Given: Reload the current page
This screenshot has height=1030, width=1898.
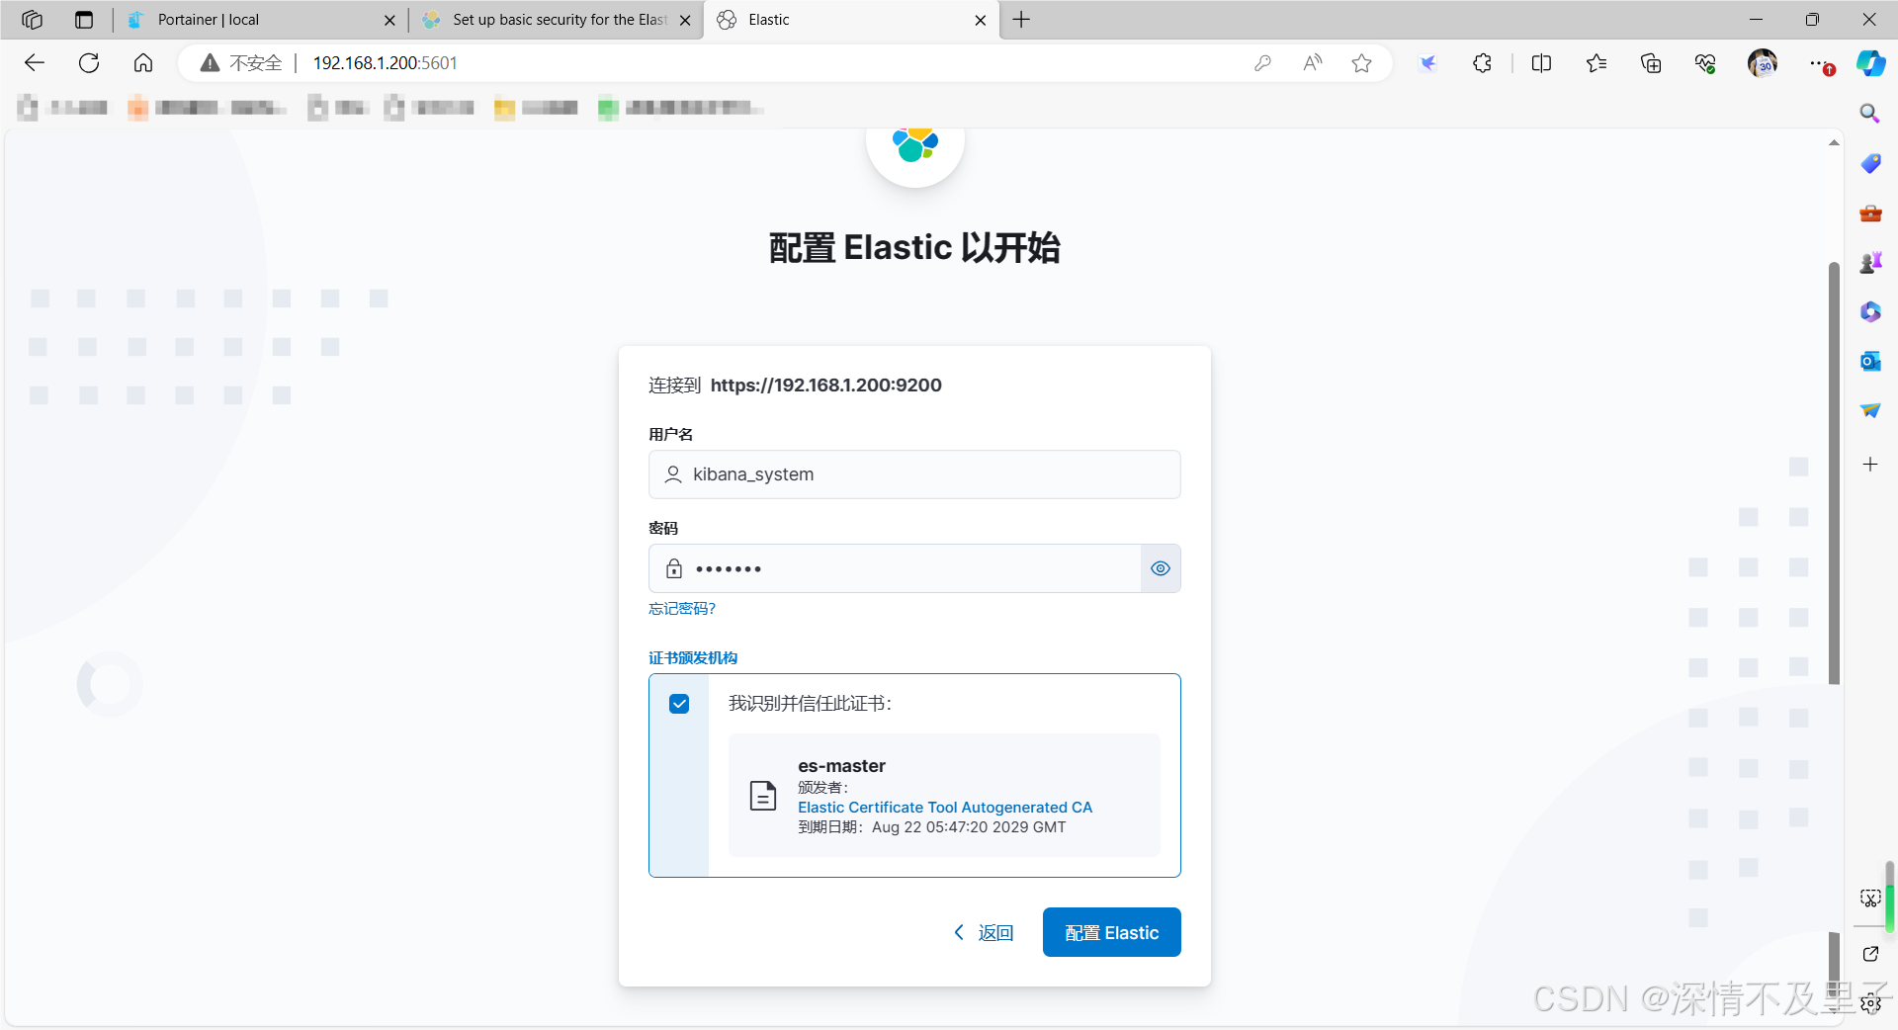Looking at the screenshot, I should [x=89, y=63].
